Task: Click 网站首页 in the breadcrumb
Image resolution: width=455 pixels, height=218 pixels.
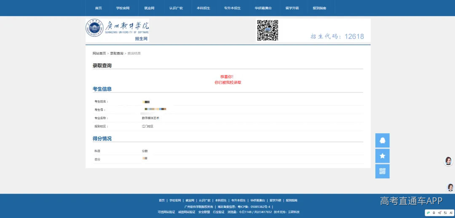Action: pos(99,54)
